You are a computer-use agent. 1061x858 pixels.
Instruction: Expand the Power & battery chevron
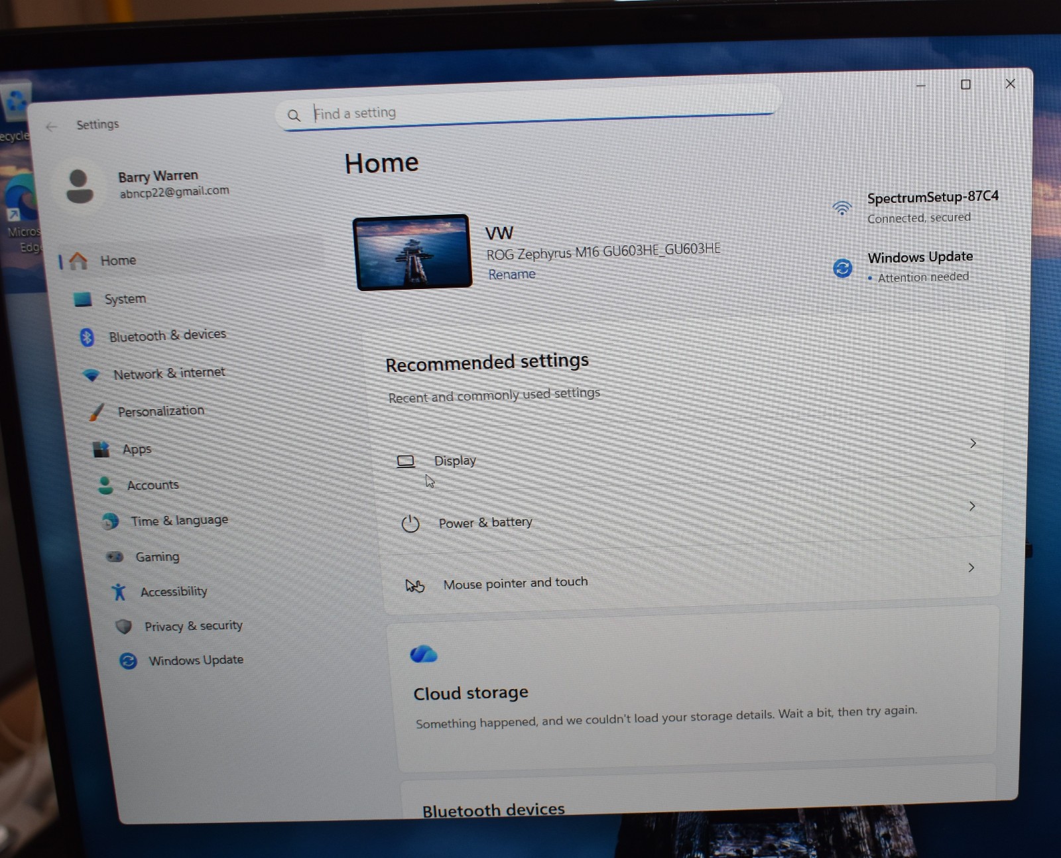pos(971,507)
